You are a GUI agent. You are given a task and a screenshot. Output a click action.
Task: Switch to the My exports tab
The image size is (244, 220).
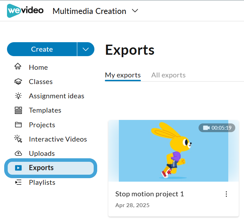[123, 75]
